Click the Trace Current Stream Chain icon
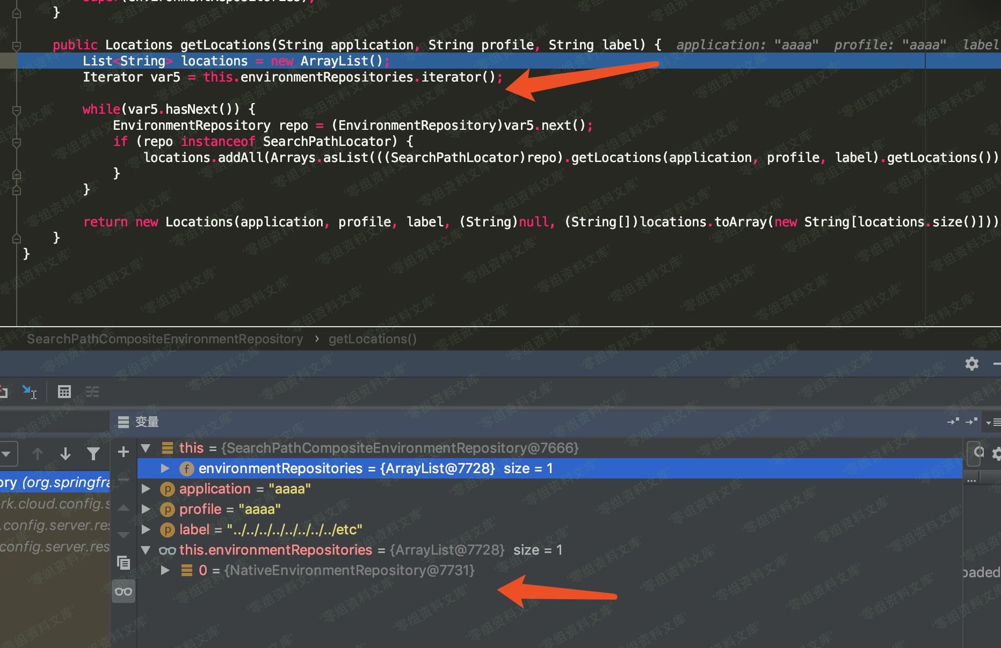Image resolution: width=1001 pixels, height=648 pixels. pos(92,392)
